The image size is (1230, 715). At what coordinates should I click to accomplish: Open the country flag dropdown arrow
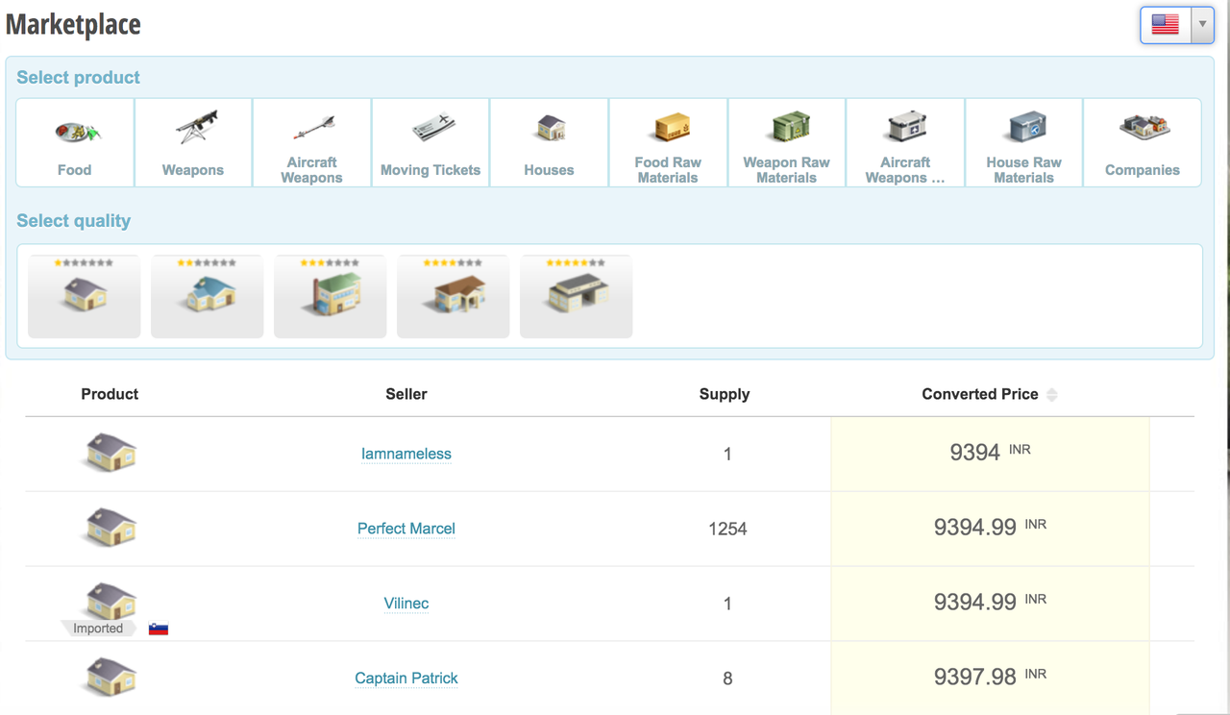pyautogui.click(x=1202, y=25)
